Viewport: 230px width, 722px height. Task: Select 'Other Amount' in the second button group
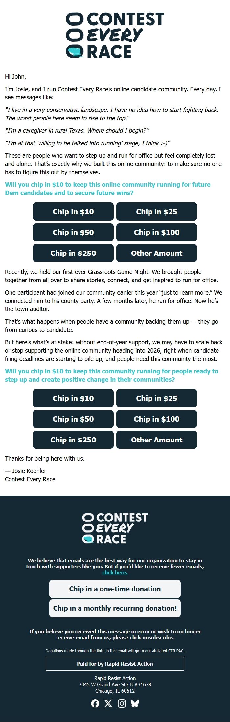(157, 440)
